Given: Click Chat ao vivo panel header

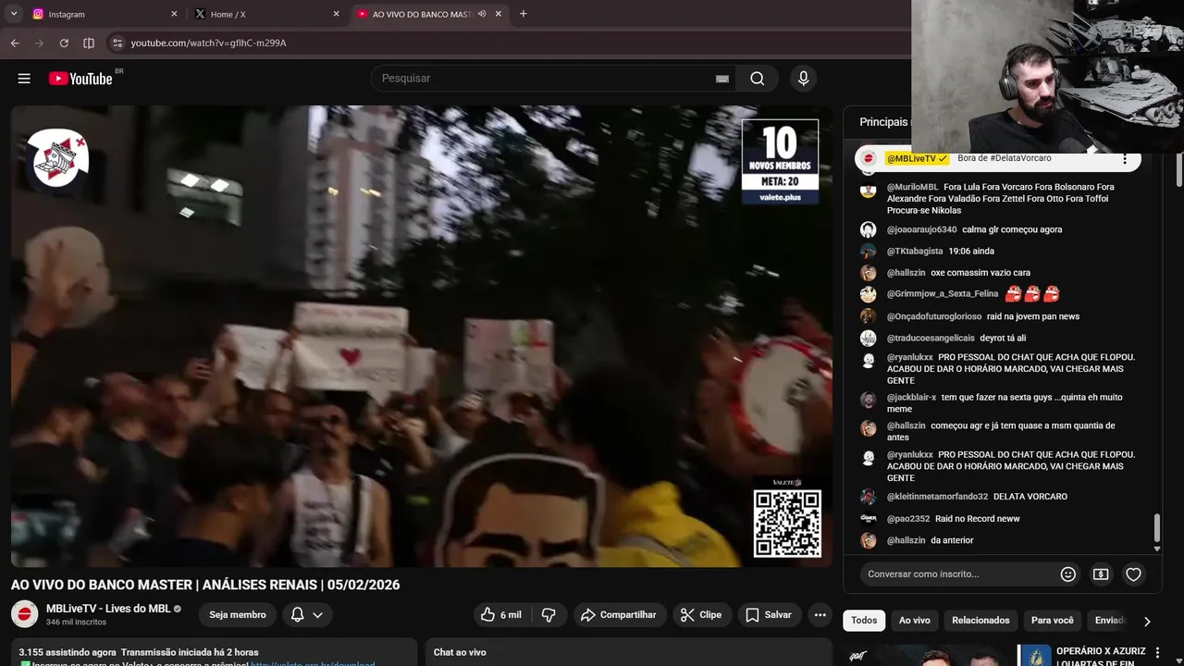Looking at the screenshot, I should (460, 652).
